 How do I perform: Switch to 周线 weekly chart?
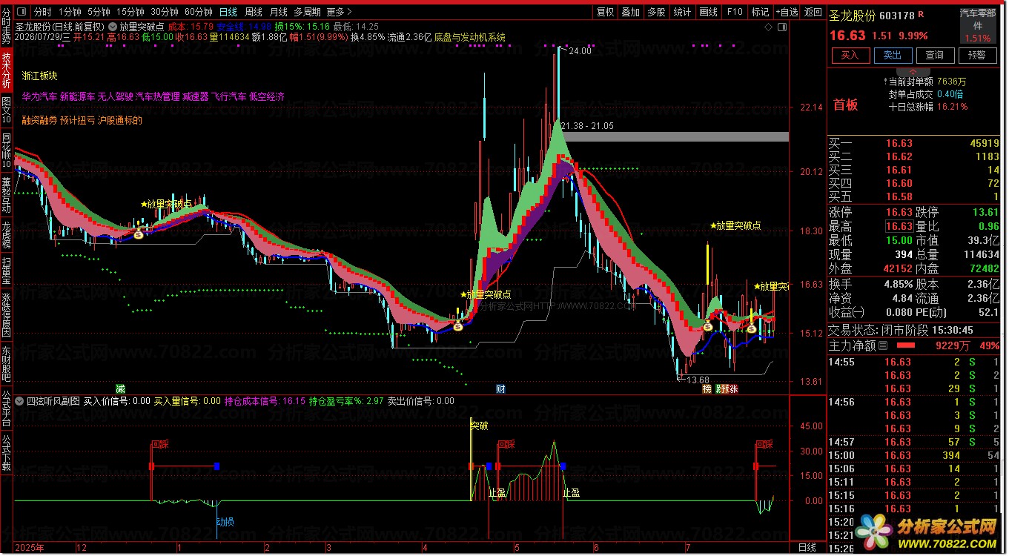254,12
